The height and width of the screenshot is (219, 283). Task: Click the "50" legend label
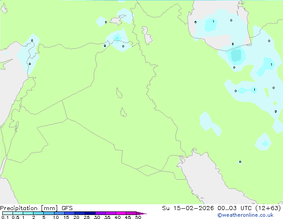tap(138, 217)
